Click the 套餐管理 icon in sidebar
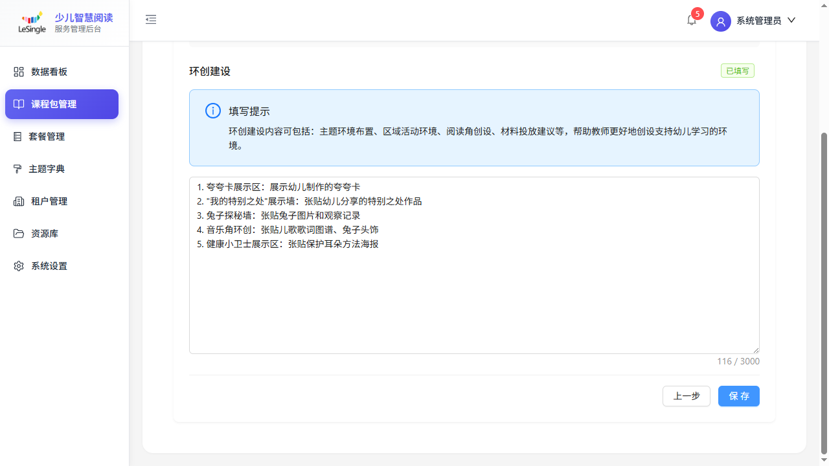The height and width of the screenshot is (466, 829). click(17, 137)
